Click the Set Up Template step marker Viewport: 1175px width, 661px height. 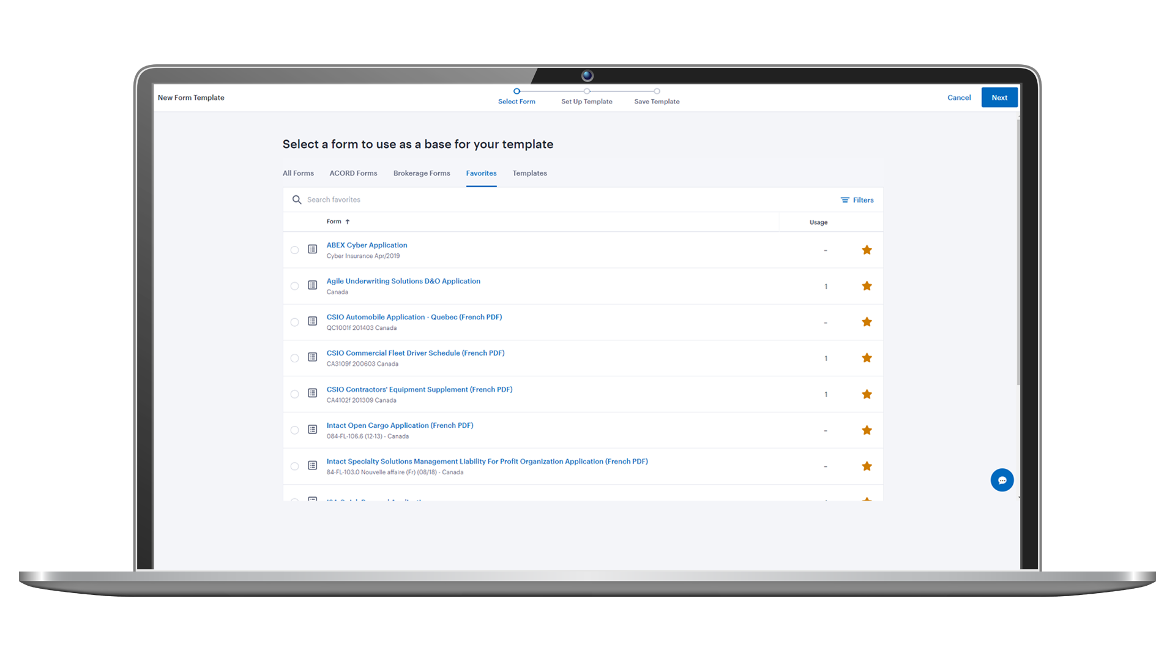click(x=586, y=91)
